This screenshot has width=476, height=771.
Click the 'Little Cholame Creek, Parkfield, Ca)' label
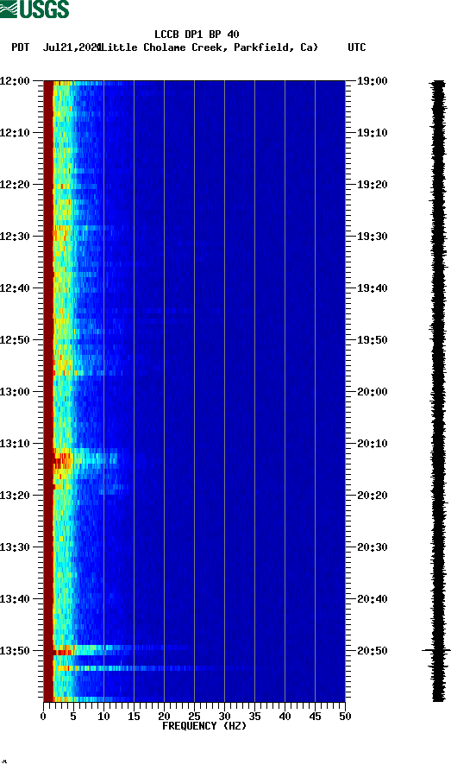click(210, 47)
